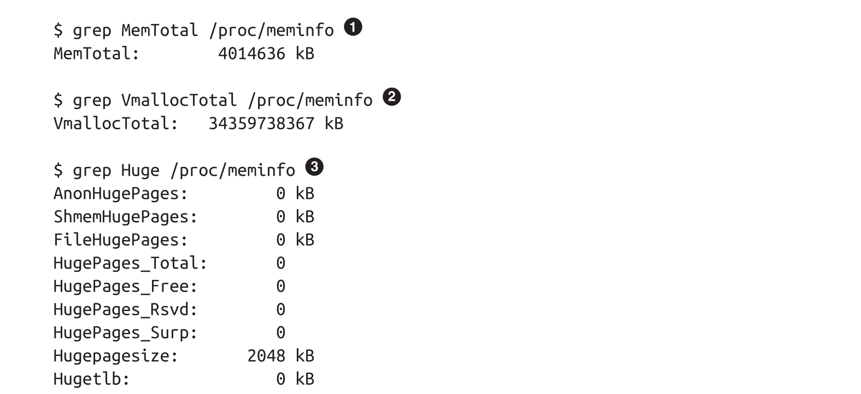Click callout marker number 1
The height and width of the screenshot is (394, 861).
(x=353, y=27)
